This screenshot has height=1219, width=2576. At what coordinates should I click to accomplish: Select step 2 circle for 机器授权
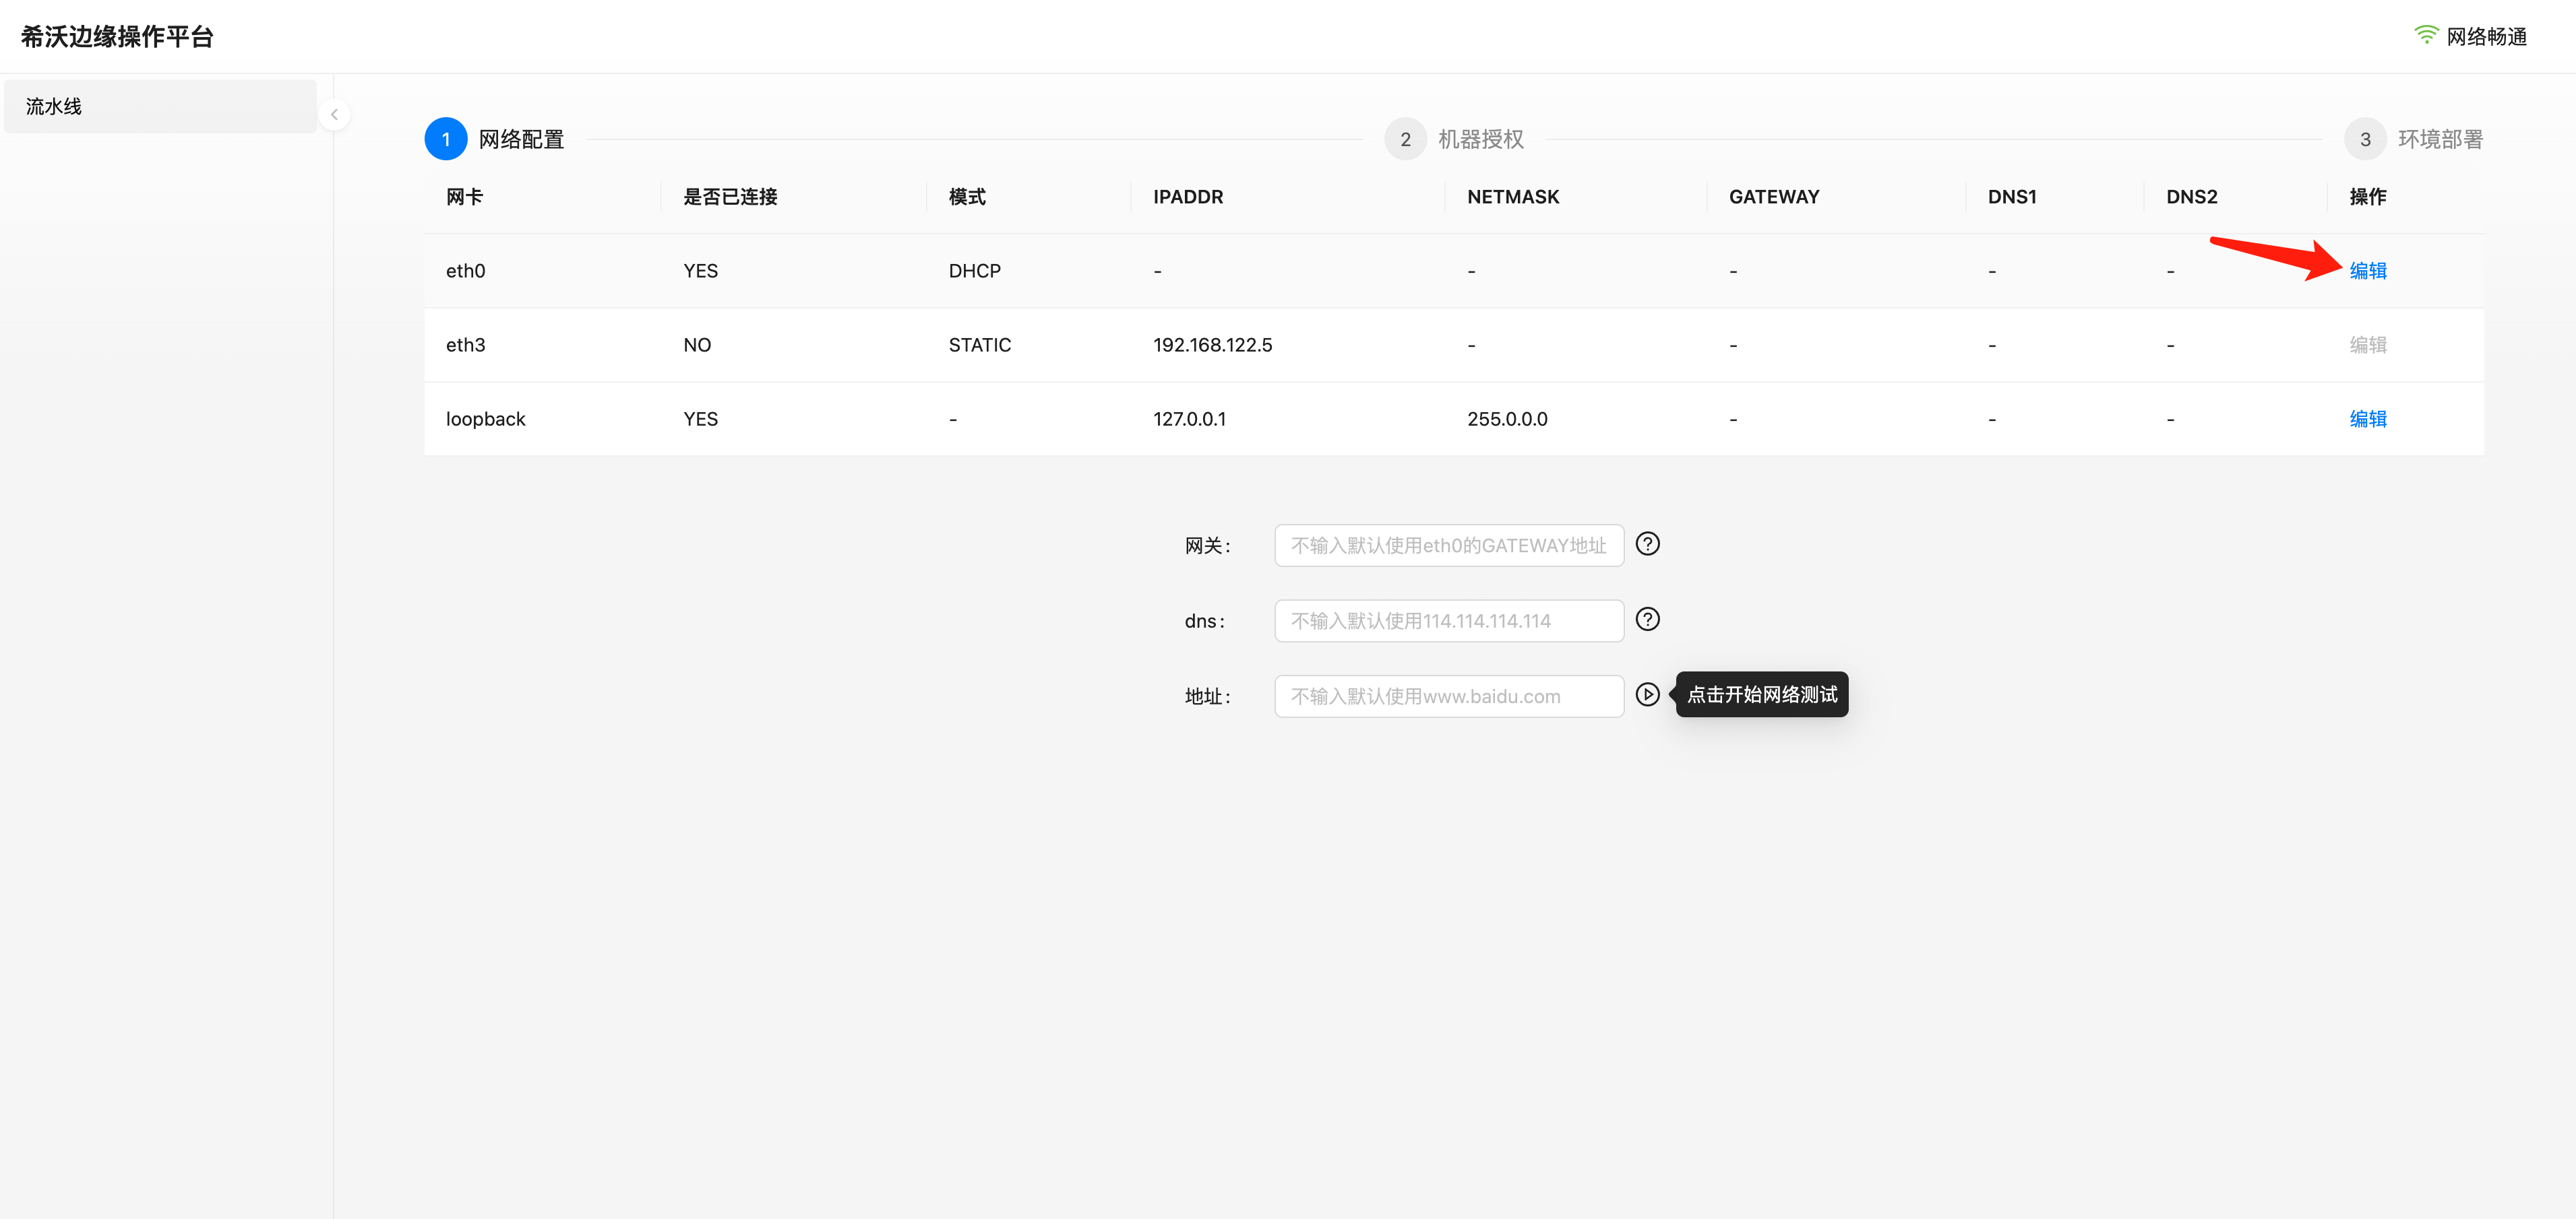click(x=1405, y=139)
